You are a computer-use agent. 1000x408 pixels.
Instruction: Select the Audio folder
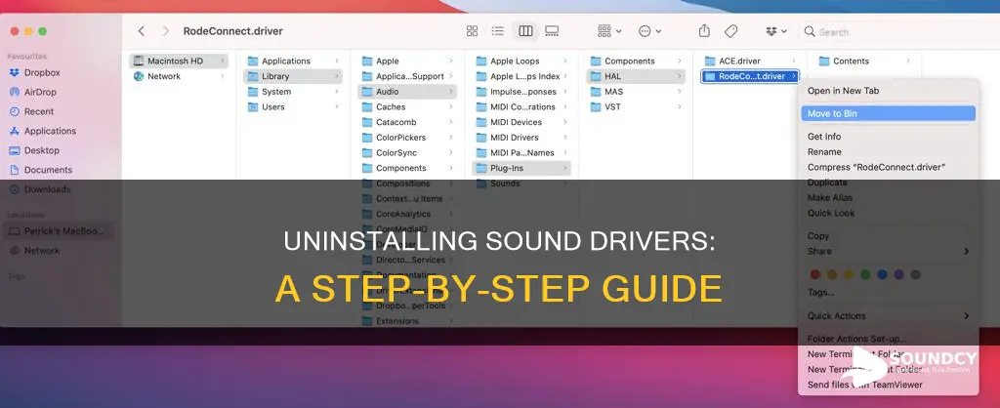[x=407, y=91]
